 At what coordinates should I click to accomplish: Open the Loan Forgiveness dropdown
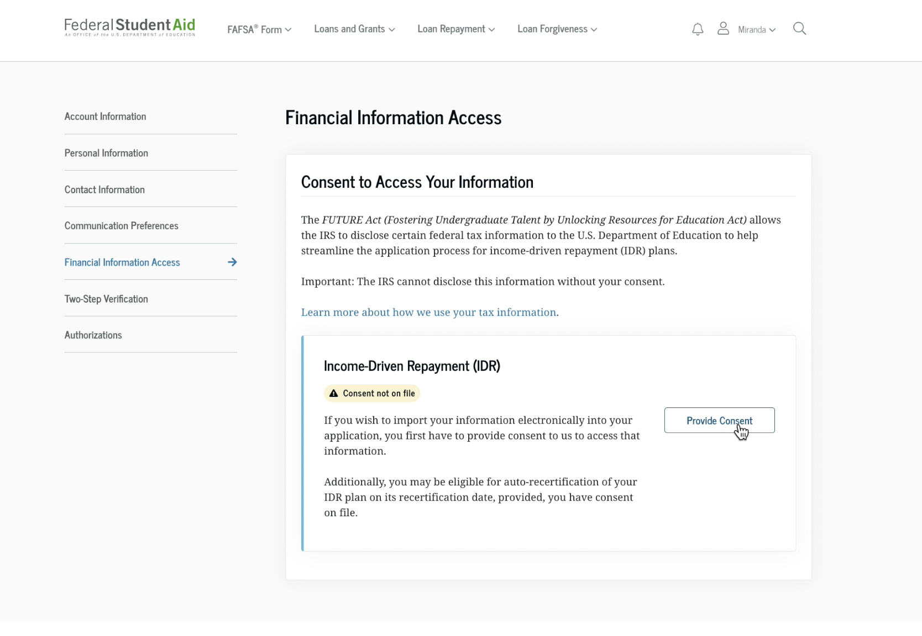(557, 29)
